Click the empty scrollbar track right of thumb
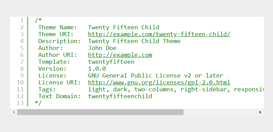Viewport: 273px width, 132px height. coord(221,112)
